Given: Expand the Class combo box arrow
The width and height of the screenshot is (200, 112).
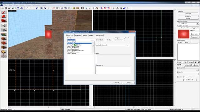Looking at the screenshot, I should (93, 40).
